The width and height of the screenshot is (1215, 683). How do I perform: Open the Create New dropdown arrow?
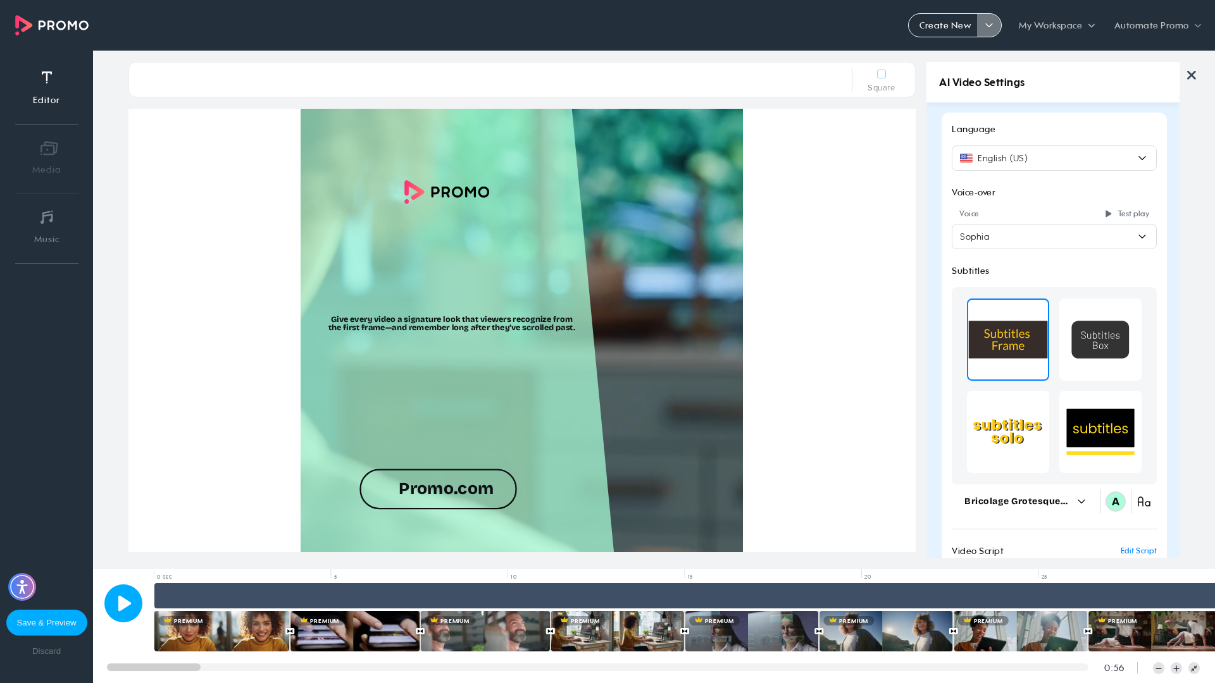(x=989, y=25)
